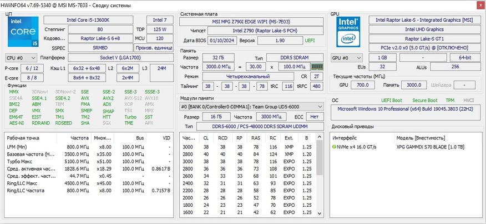
Task: Click 'Intel Raptor Lake-S - Integrated Graphics [MSI]' field
Action: pos(424,20)
